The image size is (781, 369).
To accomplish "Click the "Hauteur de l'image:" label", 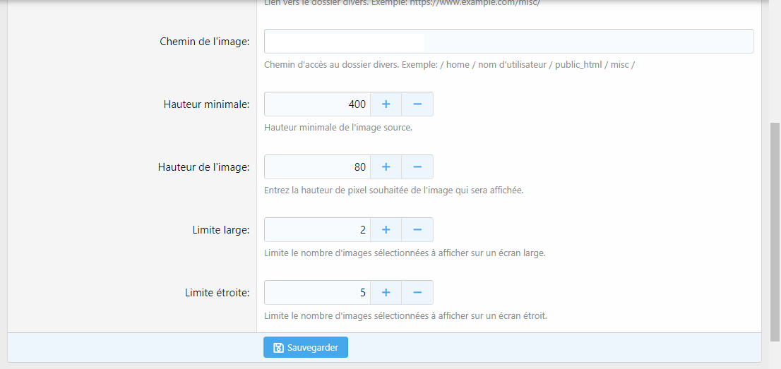I will [203, 167].
